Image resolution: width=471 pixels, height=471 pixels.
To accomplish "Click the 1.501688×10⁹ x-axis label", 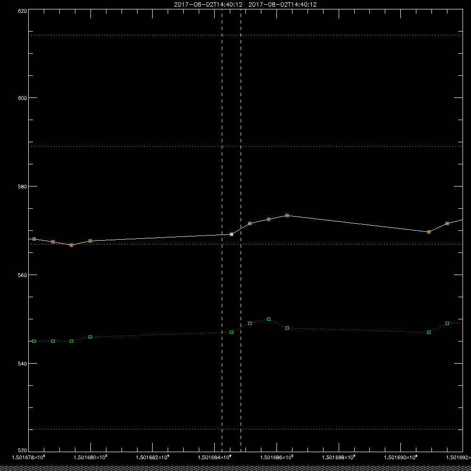I will (339, 457).
